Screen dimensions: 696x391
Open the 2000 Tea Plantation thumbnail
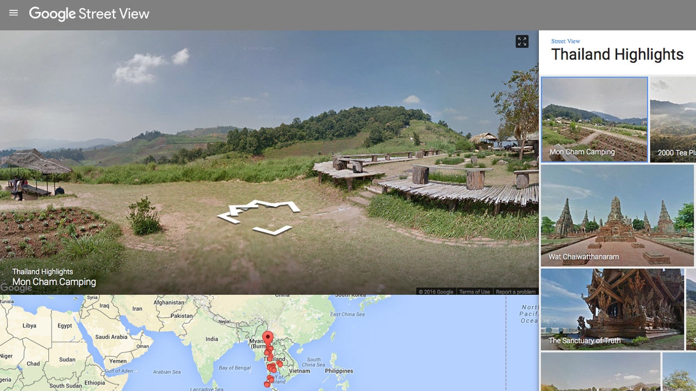[x=673, y=119]
